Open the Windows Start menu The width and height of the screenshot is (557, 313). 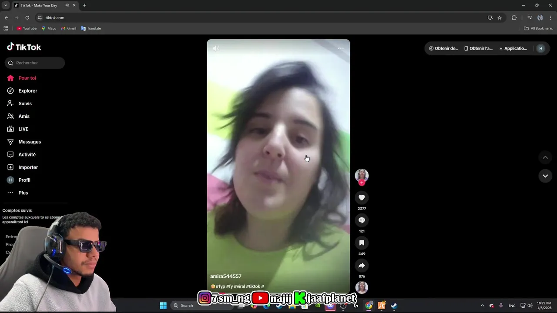tap(163, 305)
